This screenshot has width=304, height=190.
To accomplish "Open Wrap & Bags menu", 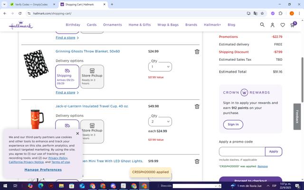I will coord(168,25).
